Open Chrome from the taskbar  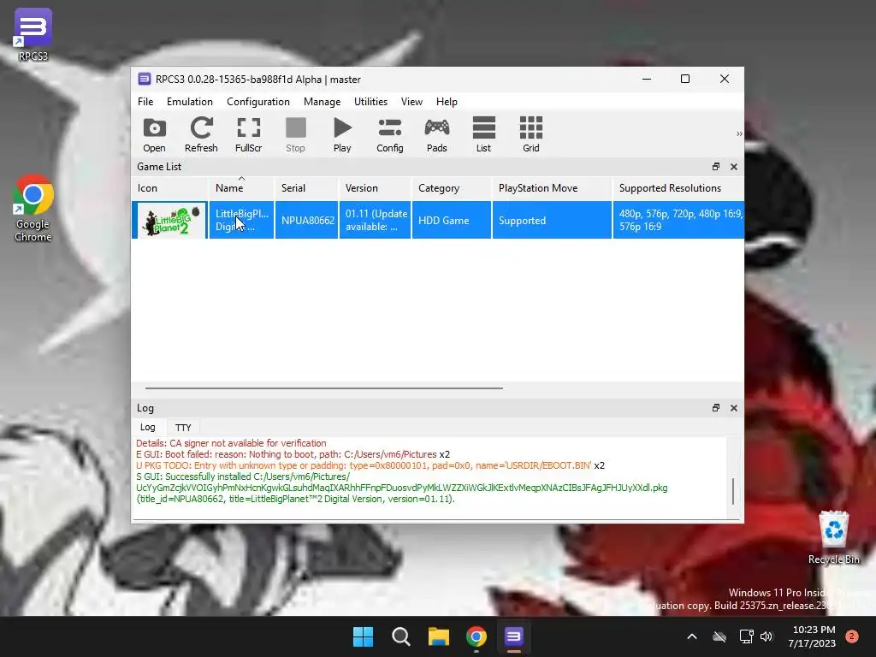coord(476,636)
